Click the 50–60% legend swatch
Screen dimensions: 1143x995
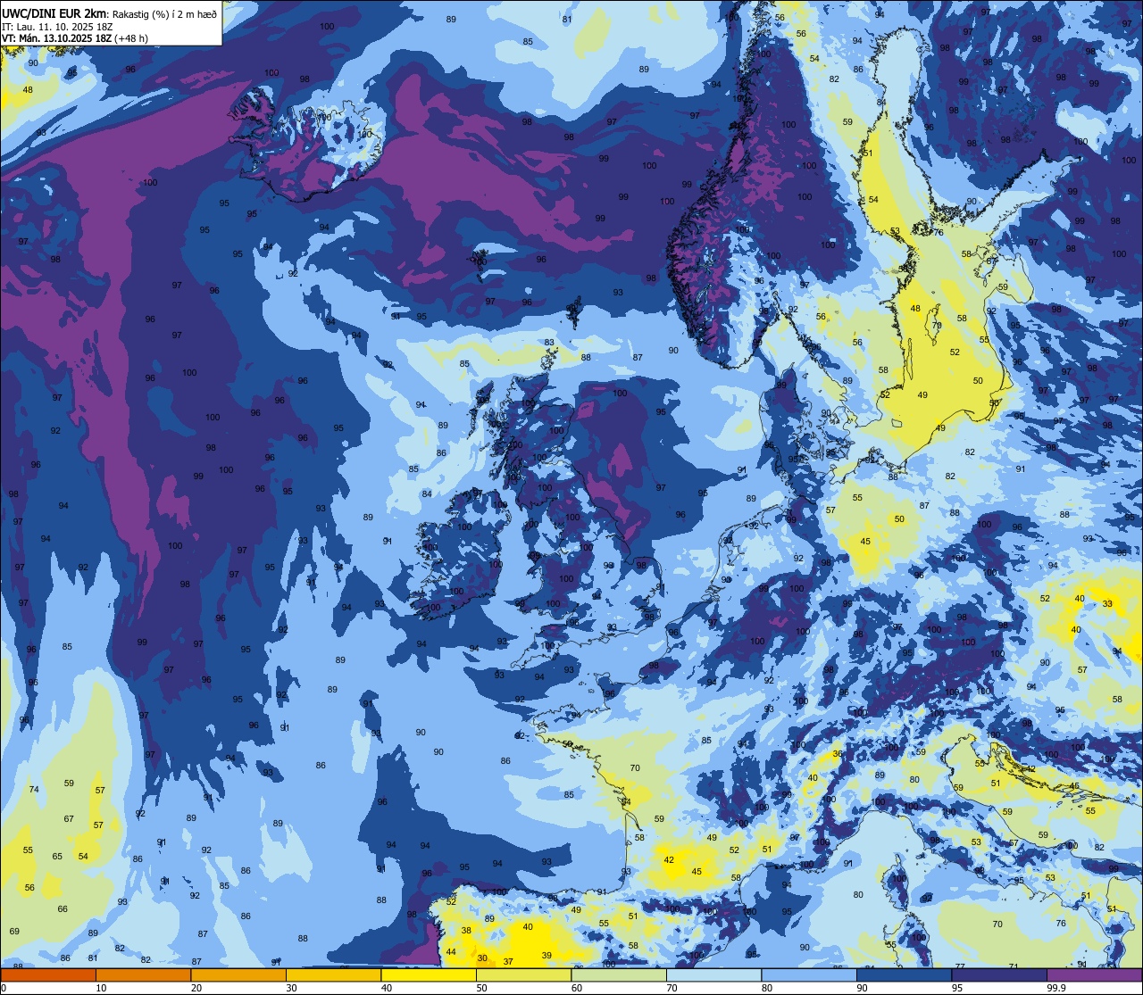click(x=523, y=974)
